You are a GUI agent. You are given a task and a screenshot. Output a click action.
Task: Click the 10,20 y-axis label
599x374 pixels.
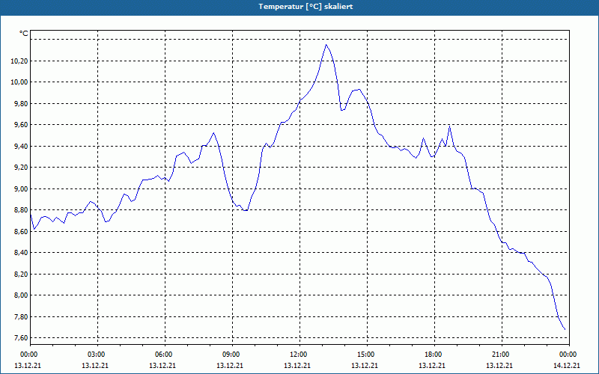pyautogui.click(x=21, y=61)
